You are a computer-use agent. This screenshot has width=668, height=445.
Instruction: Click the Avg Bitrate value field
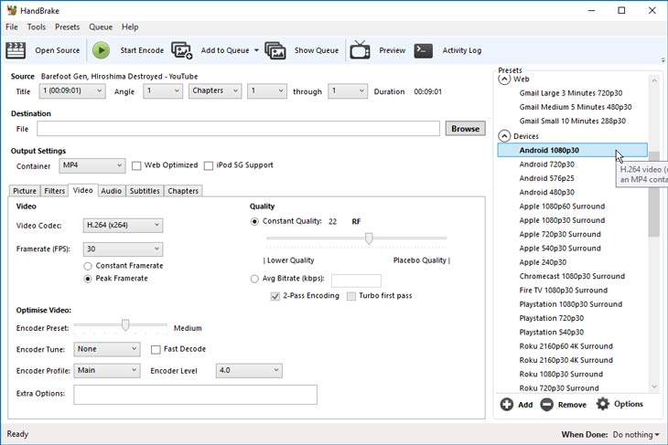pyautogui.click(x=356, y=281)
